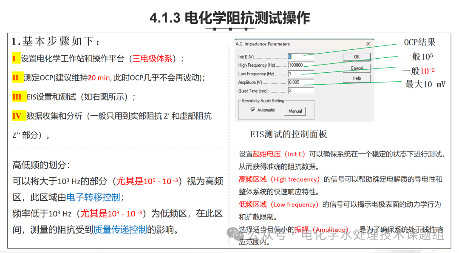Image resolution: width=459 pixels, height=253 pixels.
Task: Click the yellow step IV marker
Action: tap(17, 116)
